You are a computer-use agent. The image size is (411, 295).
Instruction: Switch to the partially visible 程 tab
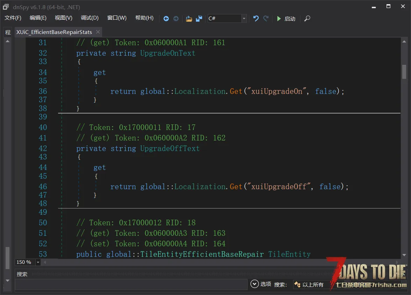pyautogui.click(x=8, y=32)
